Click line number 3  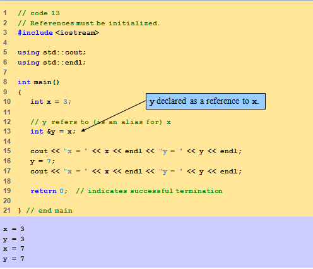pos(5,32)
